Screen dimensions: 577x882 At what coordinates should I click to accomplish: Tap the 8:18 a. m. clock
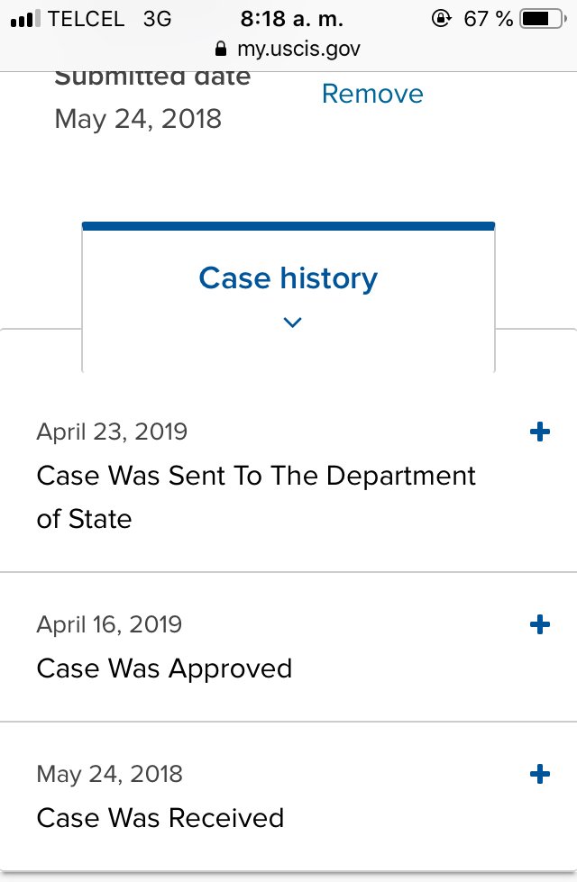pos(291,19)
